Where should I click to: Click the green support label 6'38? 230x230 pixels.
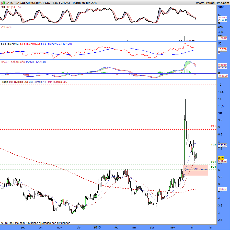click(213, 162)
